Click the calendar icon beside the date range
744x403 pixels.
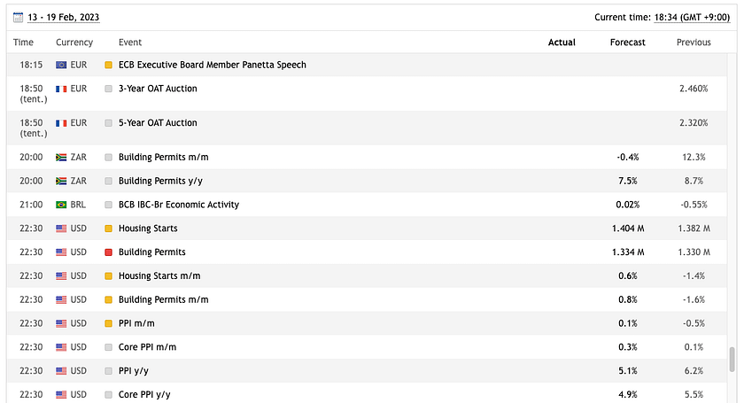tap(19, 17)
